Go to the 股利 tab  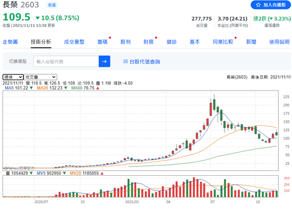pyautogui.click(x=126, y=42)
